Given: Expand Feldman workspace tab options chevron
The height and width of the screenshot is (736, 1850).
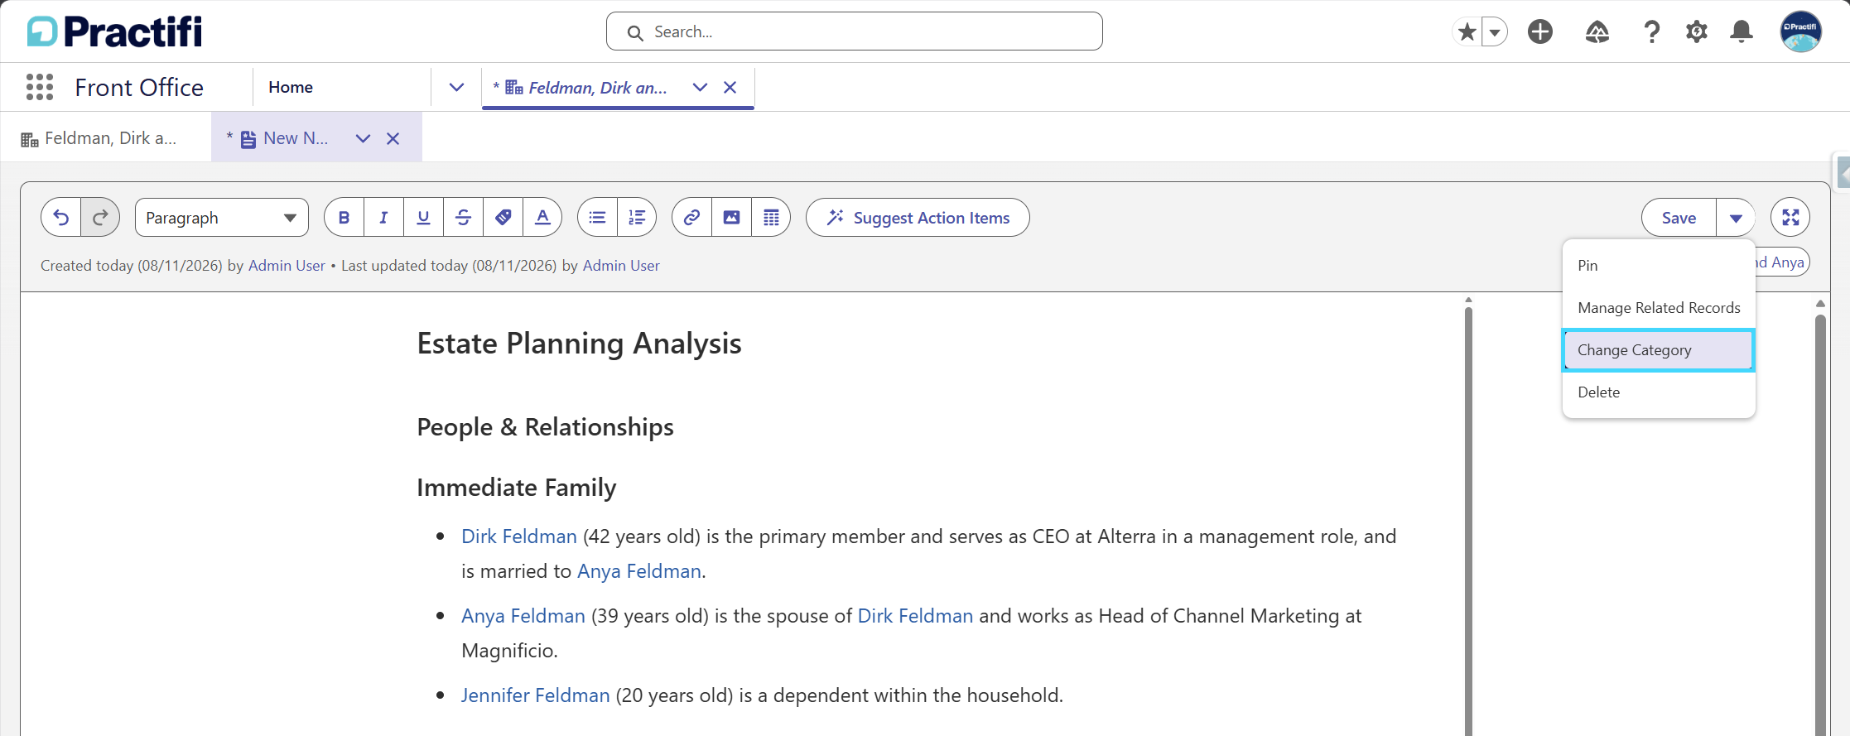Looking at the screenshot, I should 700,87.
